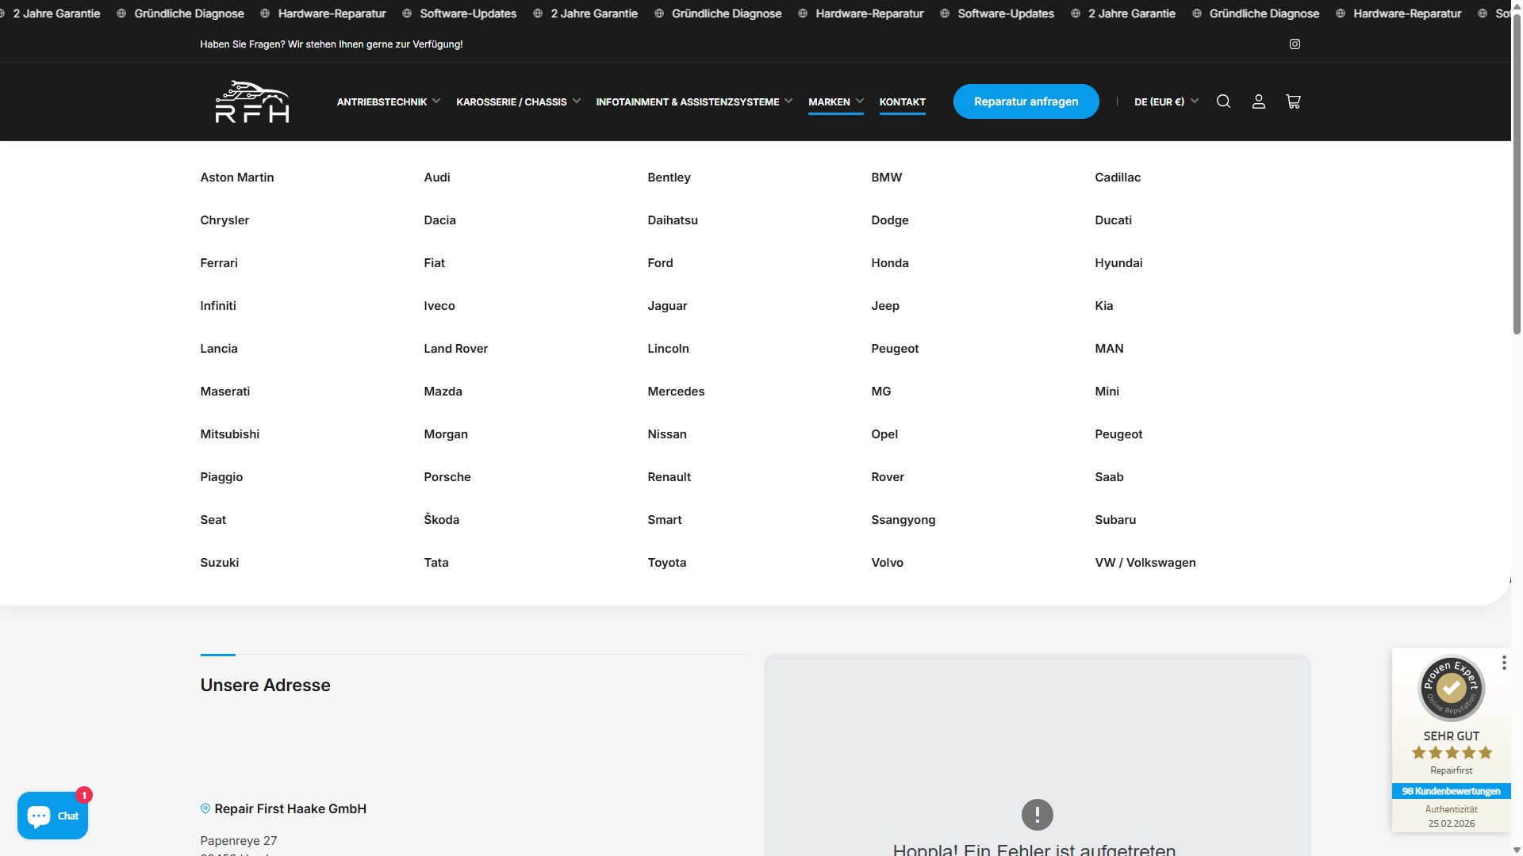Image resolution: width=1523 pixels, height=856 pixels.
Task: Choose VW / Volkswagen brand link
Action: (1145, 563)
